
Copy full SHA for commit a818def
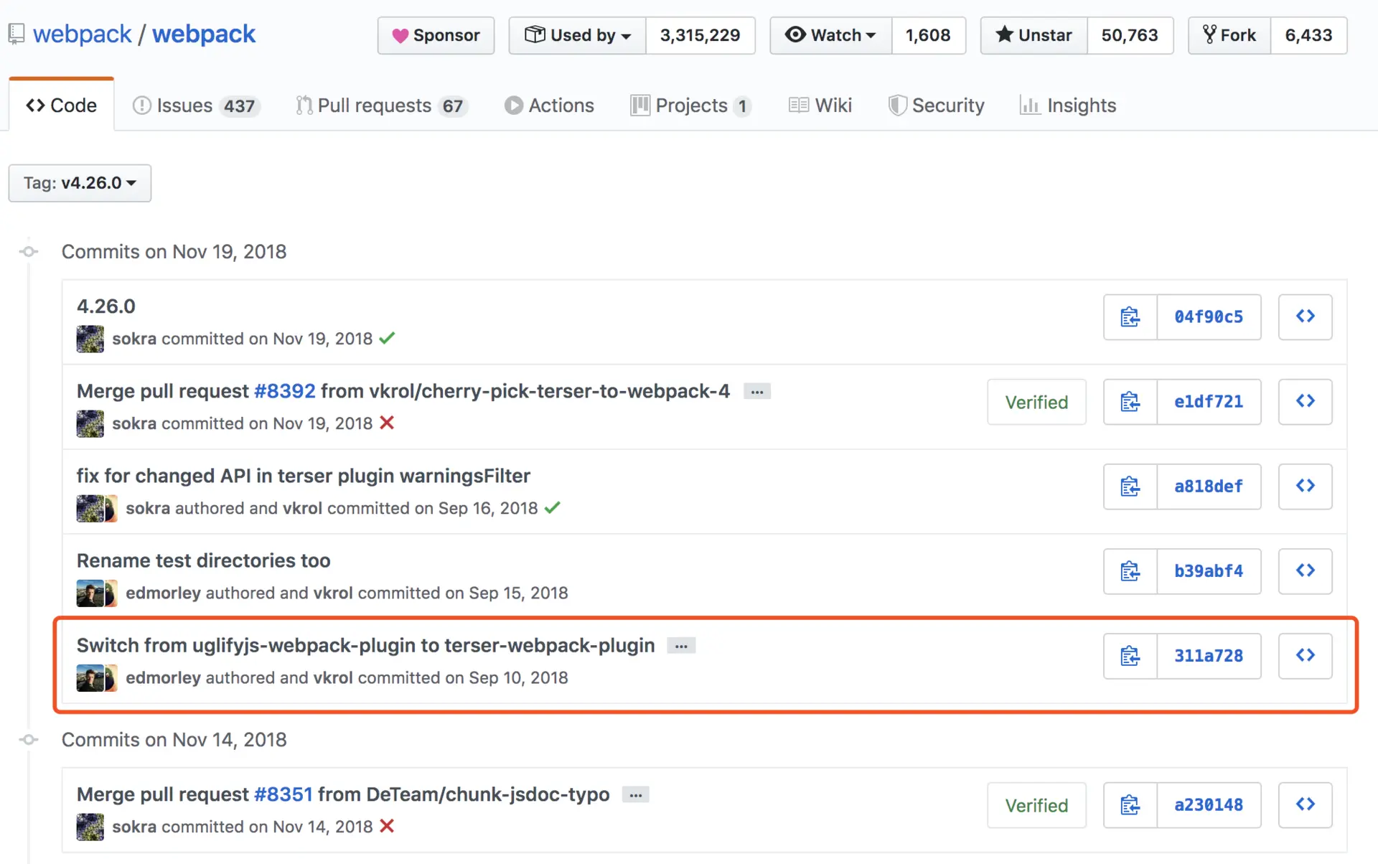(x=1130, y=486)
